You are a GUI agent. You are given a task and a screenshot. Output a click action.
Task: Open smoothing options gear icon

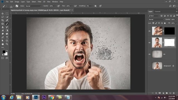click(95, 6)
